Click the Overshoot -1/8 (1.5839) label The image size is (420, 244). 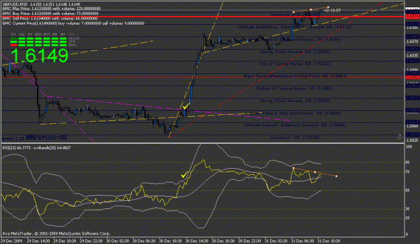[x=295, y=137]
